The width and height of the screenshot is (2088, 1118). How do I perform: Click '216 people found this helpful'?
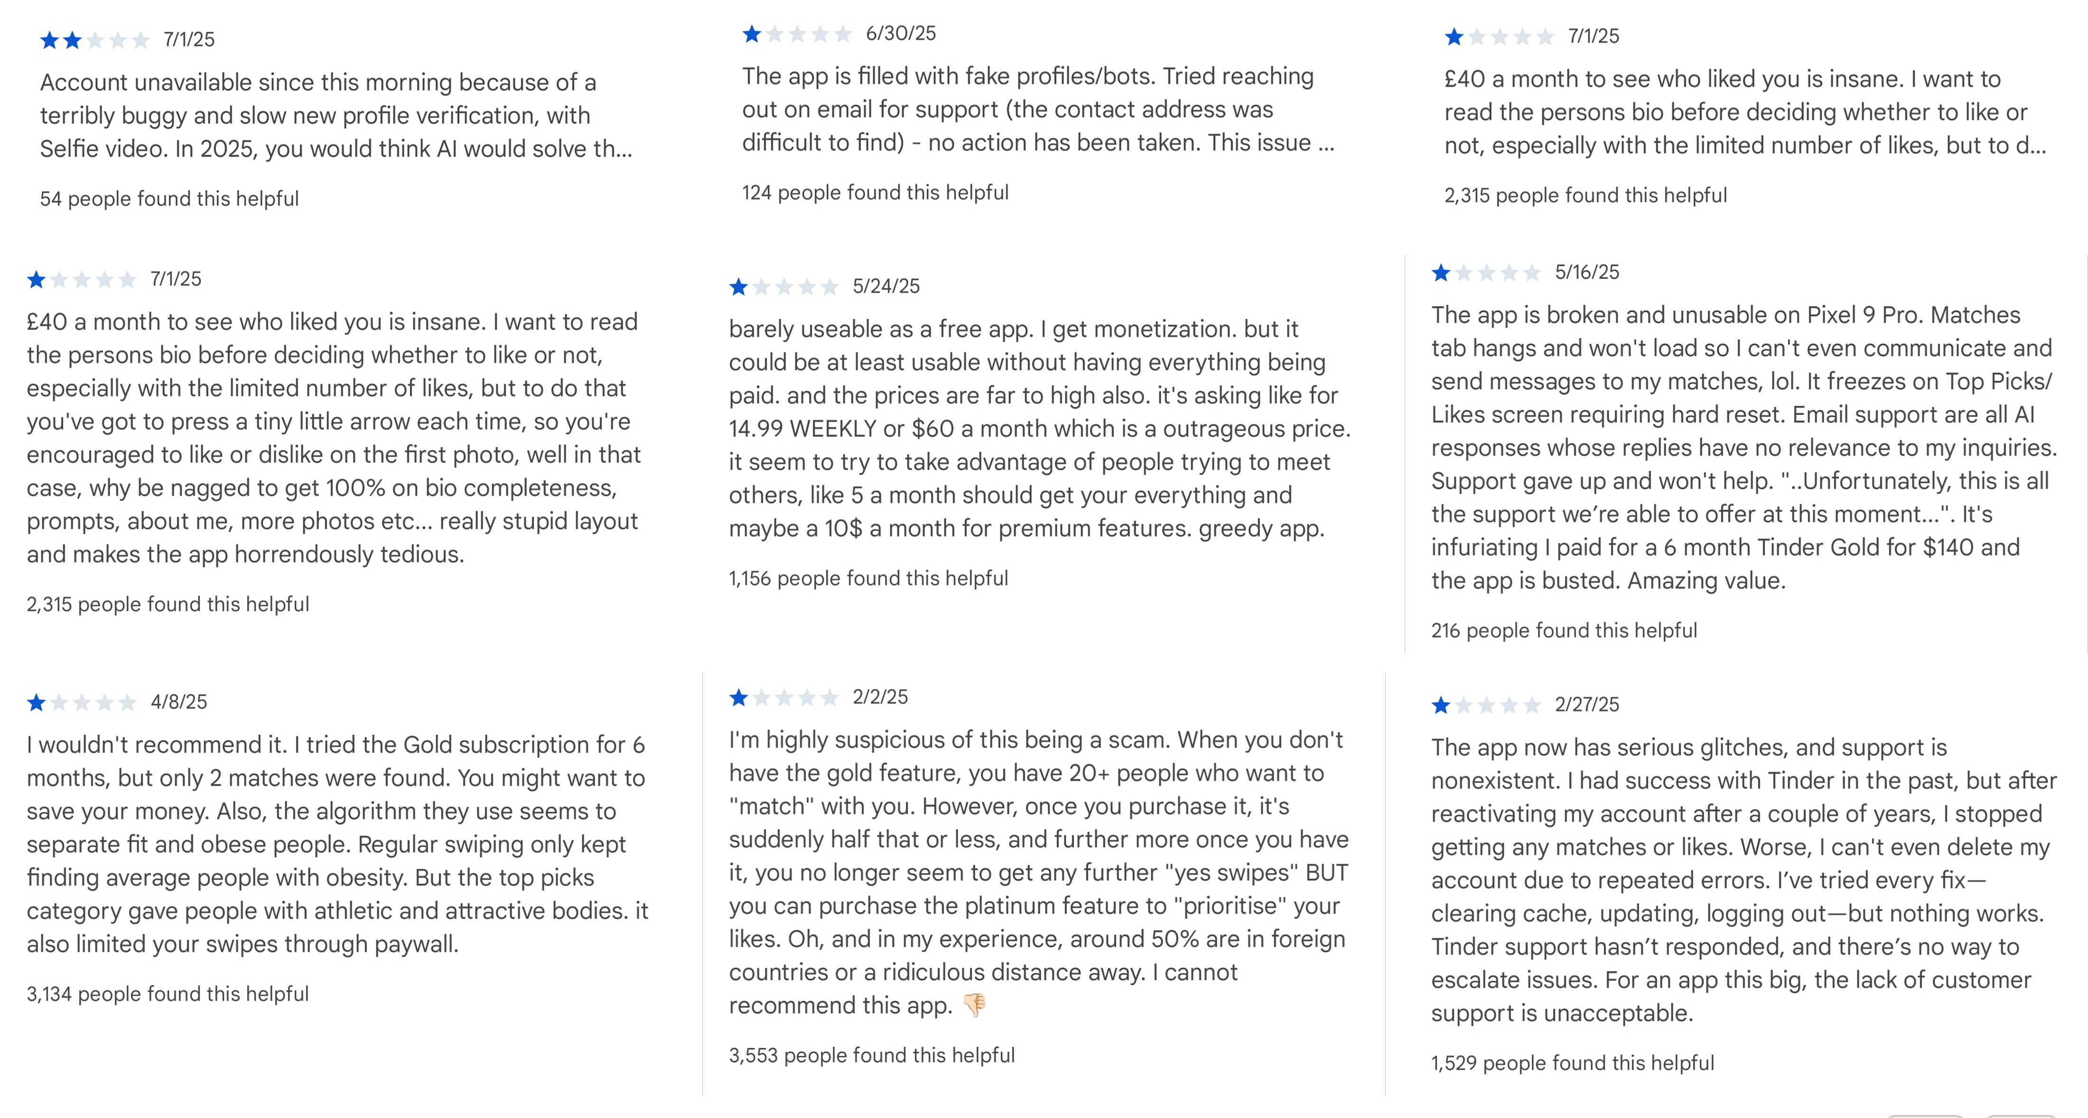(1564, 630)
